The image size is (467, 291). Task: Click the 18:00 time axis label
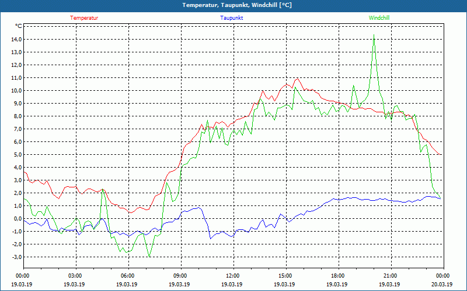(x=339, y=275)
